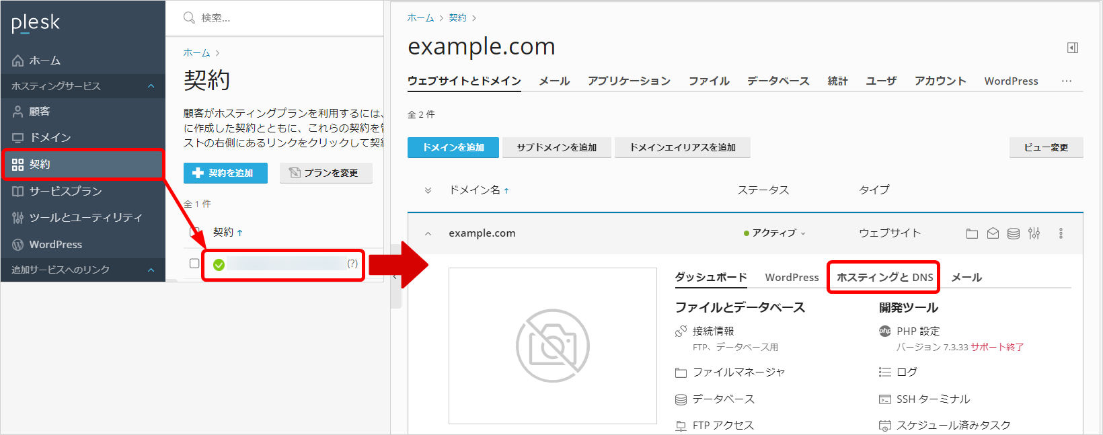Collapse the example.com domain row
The image size is (1103, 435).
pos(428,233)
